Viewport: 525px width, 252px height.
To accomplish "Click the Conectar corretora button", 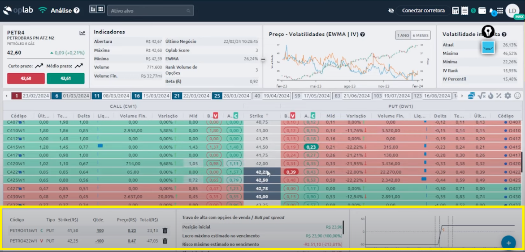I will coord(423,11).
